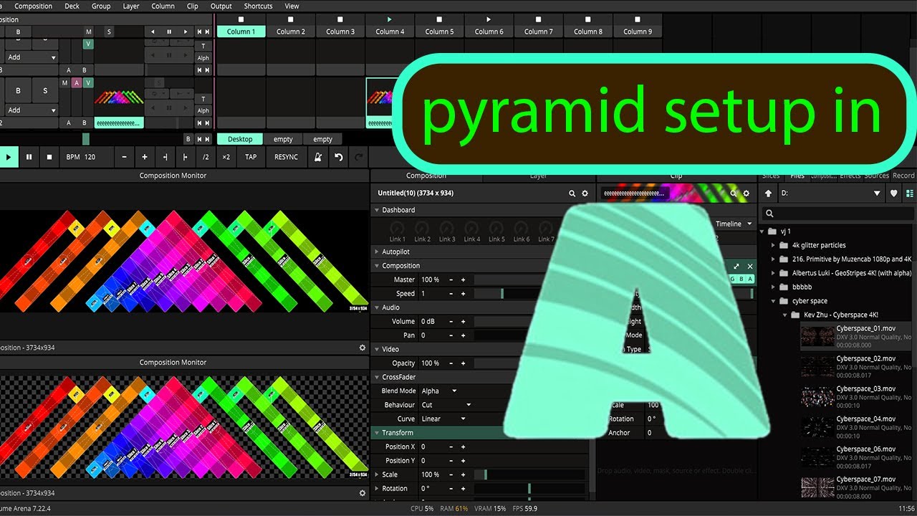Toggle the metronome icon
917x516 pixels.
(318, 157)
